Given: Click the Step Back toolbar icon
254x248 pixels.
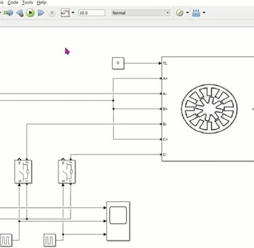Looking at the screenshot, I should [20, 13].
